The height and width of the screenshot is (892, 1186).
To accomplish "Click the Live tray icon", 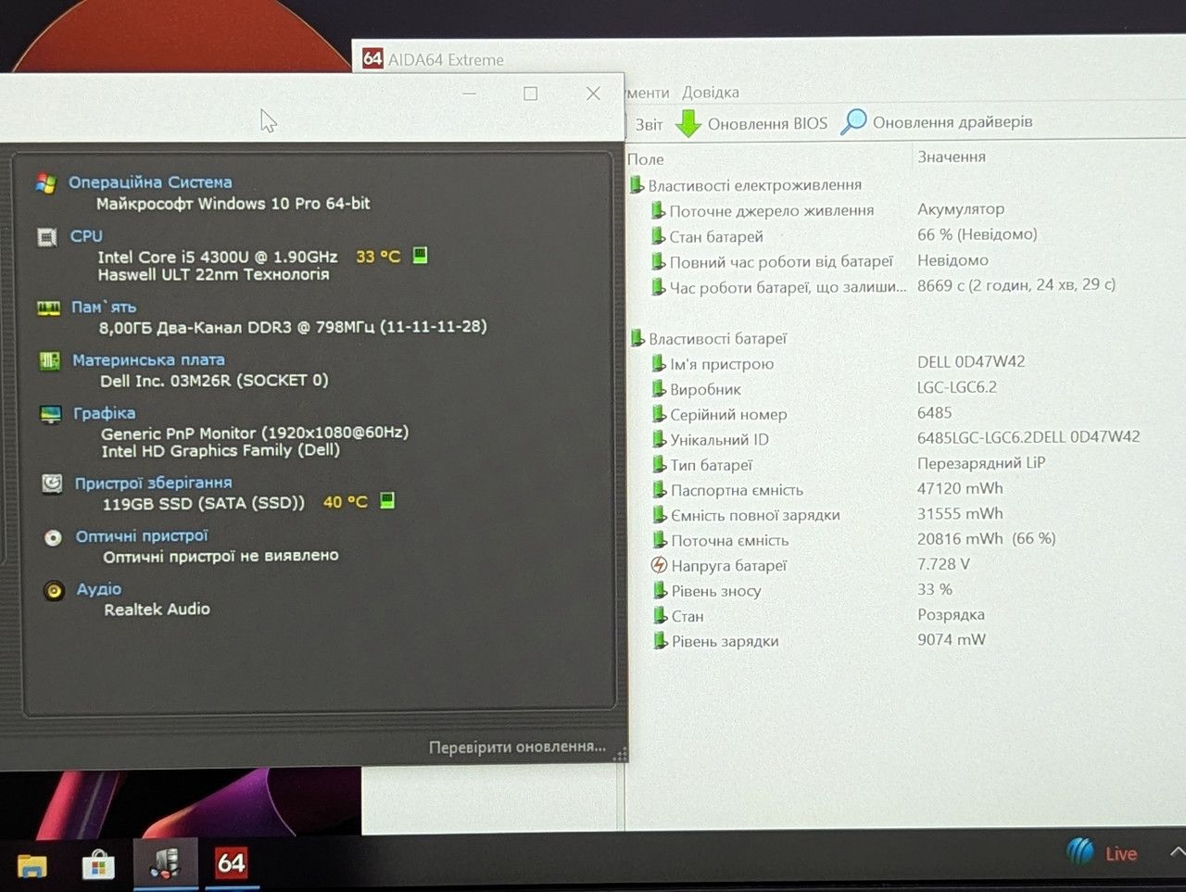I will pyautogui.click(x=1101, y=852).
